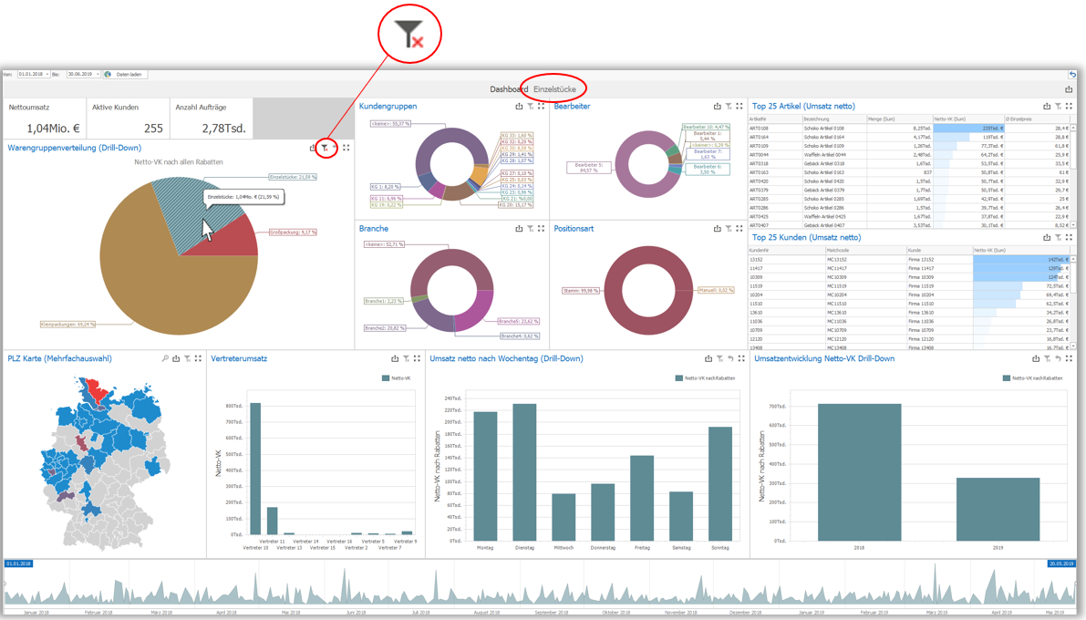
Task: Click the blue undo arrow icon
Action: point(1072,74)
